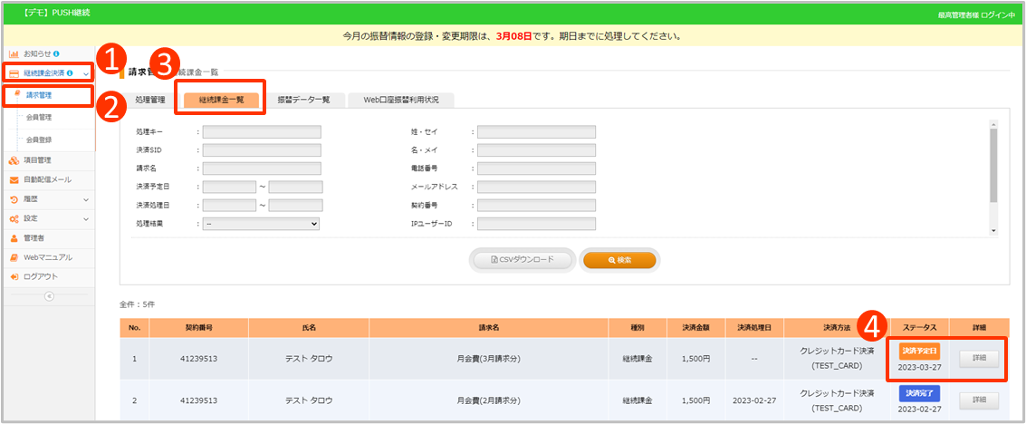Expand the 履歴 menu chevron
This screenshot has width=1026, height=424.
click(x=86, y=199)
